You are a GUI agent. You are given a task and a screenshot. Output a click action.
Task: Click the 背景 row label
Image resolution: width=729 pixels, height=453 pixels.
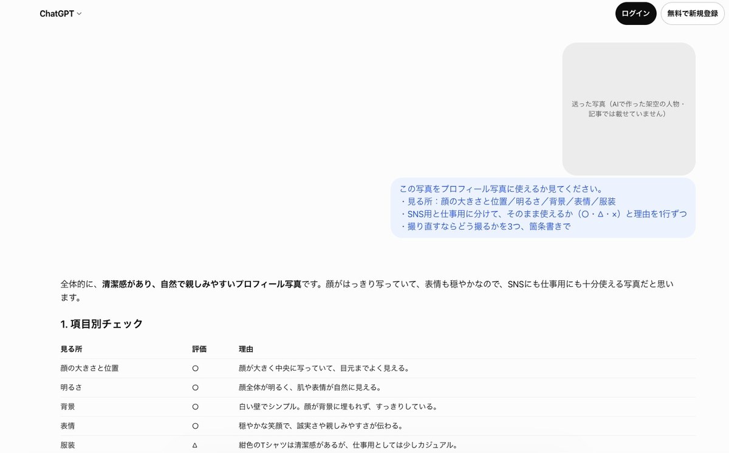click(67, 407)
